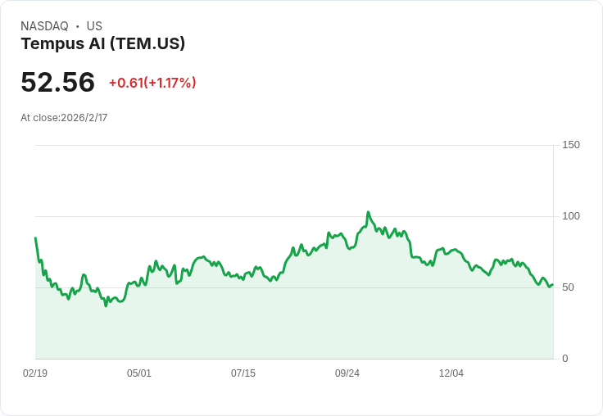Click the leftmost starting point of the chart line
The image size is (603, 416).
(x=35, y=238)
